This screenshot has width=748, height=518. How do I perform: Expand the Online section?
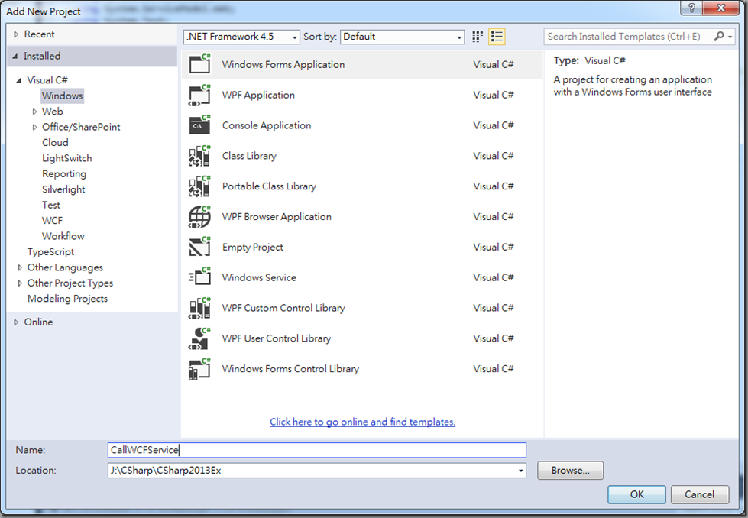click(x=16, y=322)
